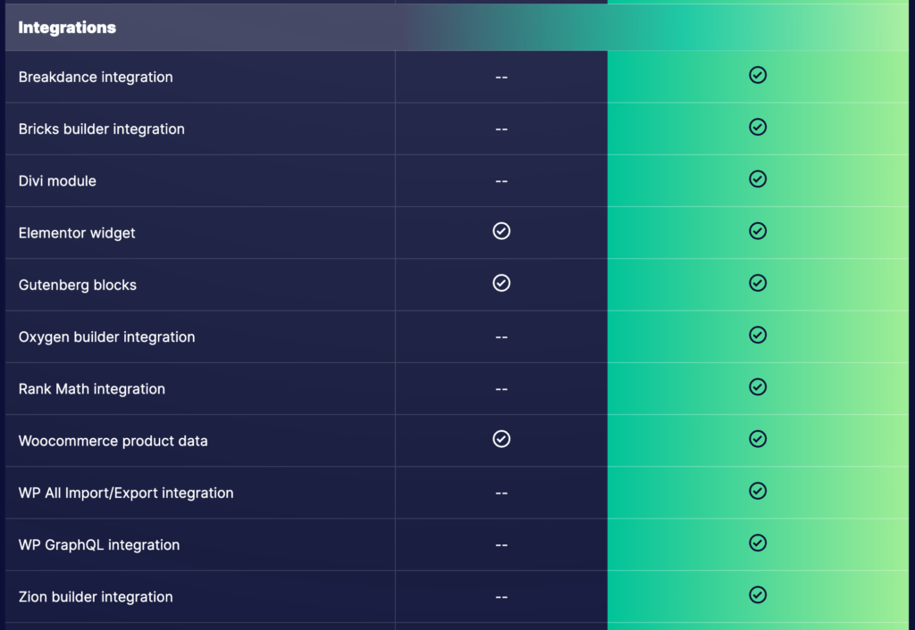The height and width of the screenshot is (630, 915).
Task: Click the green-column checkmark for Woocommerce product data
Action: tap(758, 439)
